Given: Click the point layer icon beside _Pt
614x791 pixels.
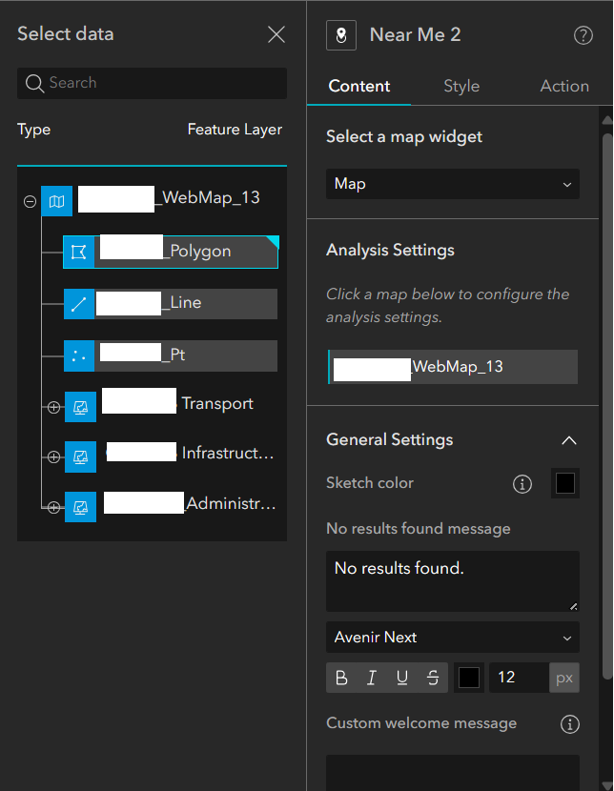Looking at the screenshot, I should 80,355.
